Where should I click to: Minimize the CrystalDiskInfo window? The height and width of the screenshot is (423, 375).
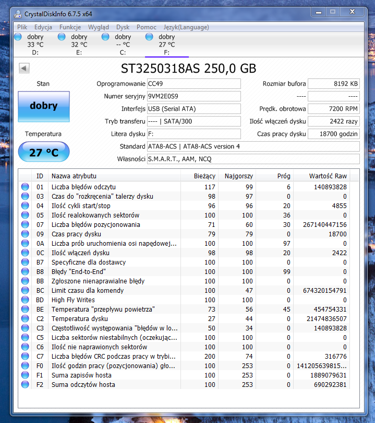(x=319, y=12)
